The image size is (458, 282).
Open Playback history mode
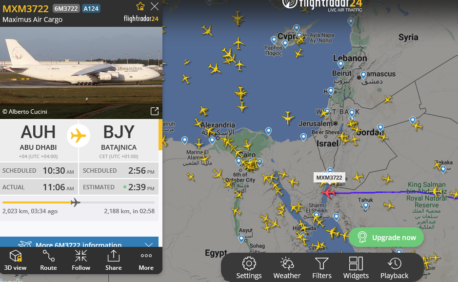tap(394, 268)
